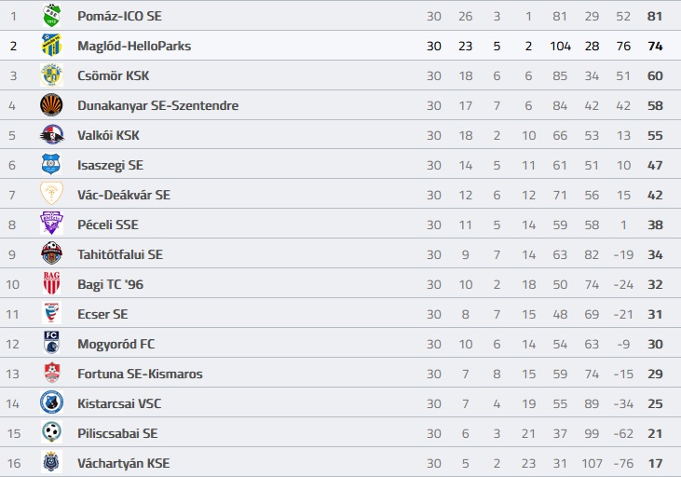Click the Ecser SE crest
This screenshot has height=477, width=681.
[x=51, y=313]
